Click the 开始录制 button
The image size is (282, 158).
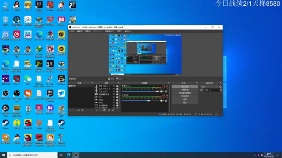pos(185,90)
